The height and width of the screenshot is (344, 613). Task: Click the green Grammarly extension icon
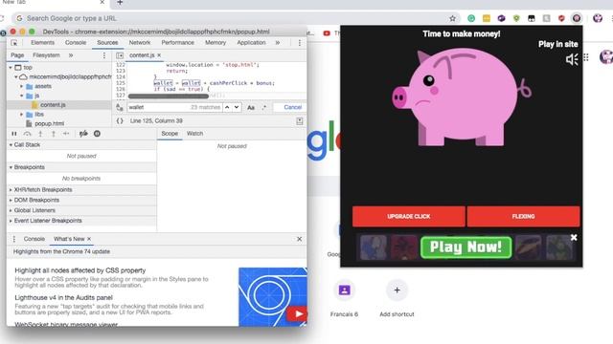[471, 18]
